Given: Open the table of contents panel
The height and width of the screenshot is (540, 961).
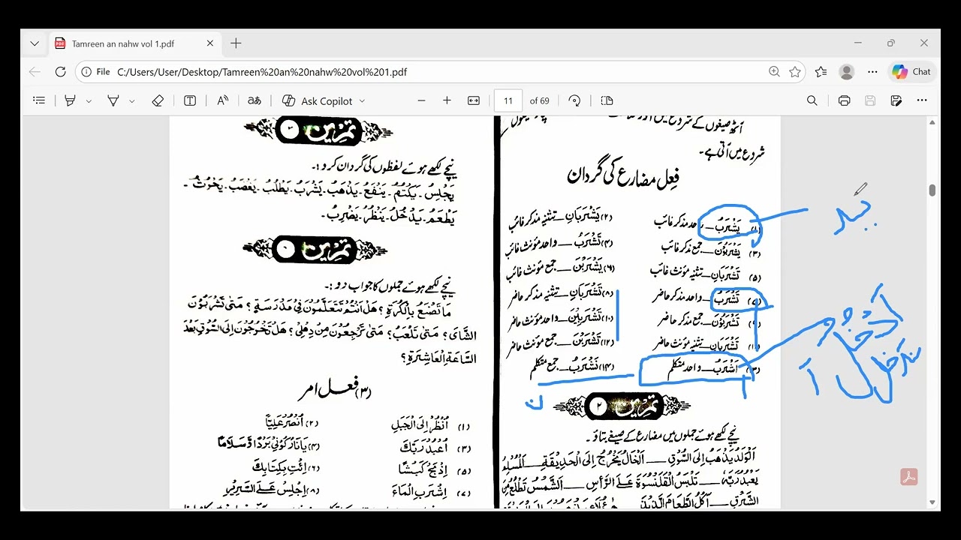Looking at the screenshot, I should coord(39,100).
